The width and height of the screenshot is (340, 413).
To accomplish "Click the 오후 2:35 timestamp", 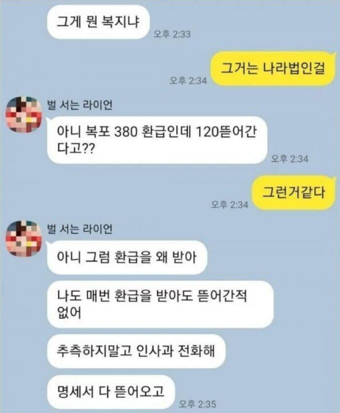I will pos(197,404).
